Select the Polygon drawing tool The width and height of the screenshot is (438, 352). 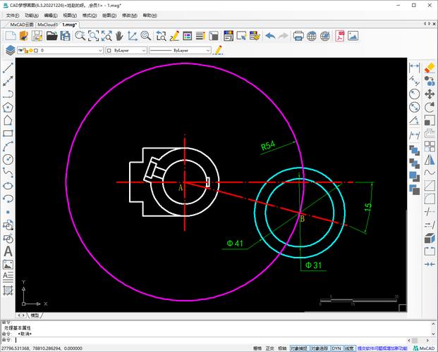[8, 107]
